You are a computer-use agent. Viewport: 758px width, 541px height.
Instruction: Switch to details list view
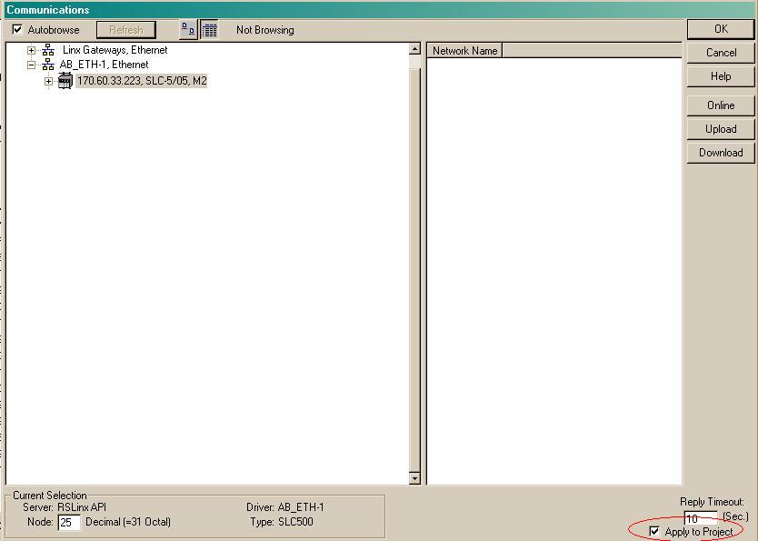click(209, 30)
